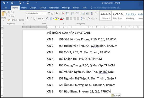Switch to the Design tab

click(33, 8)
